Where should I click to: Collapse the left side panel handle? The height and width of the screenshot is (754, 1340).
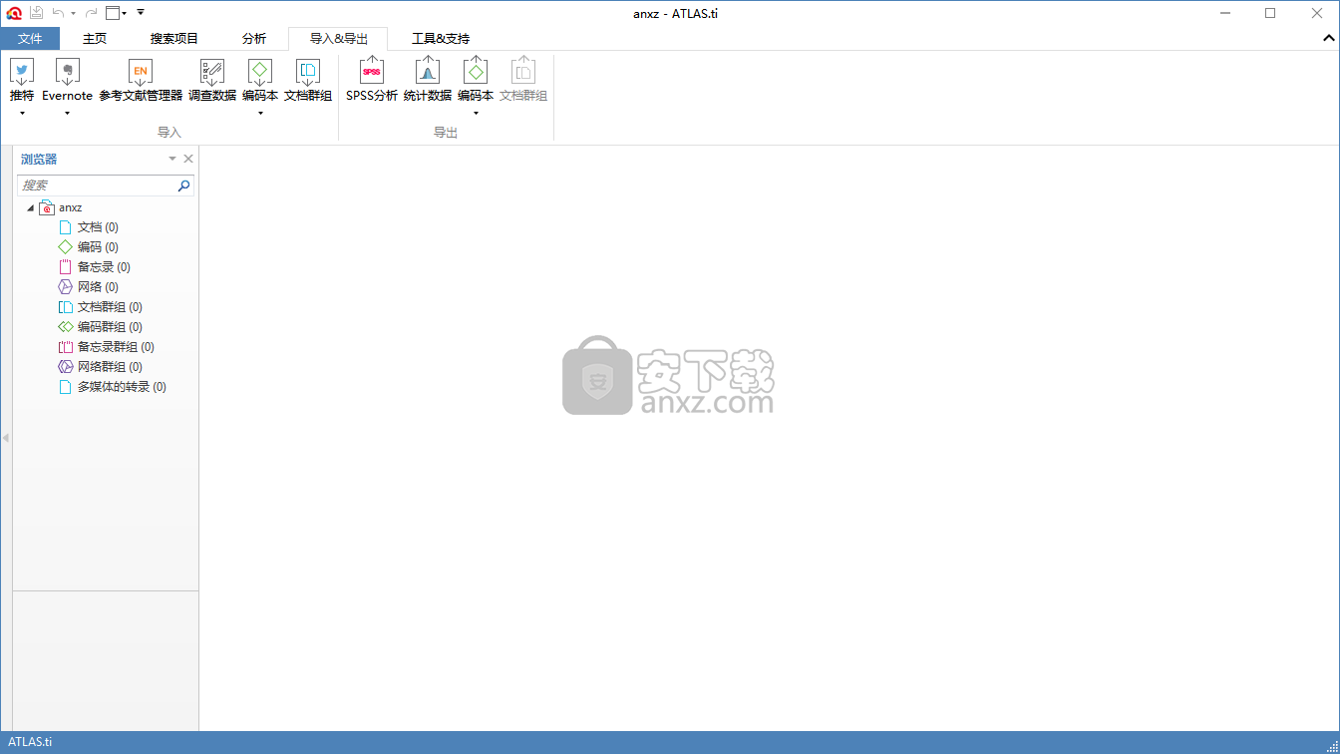coord(5,438)
